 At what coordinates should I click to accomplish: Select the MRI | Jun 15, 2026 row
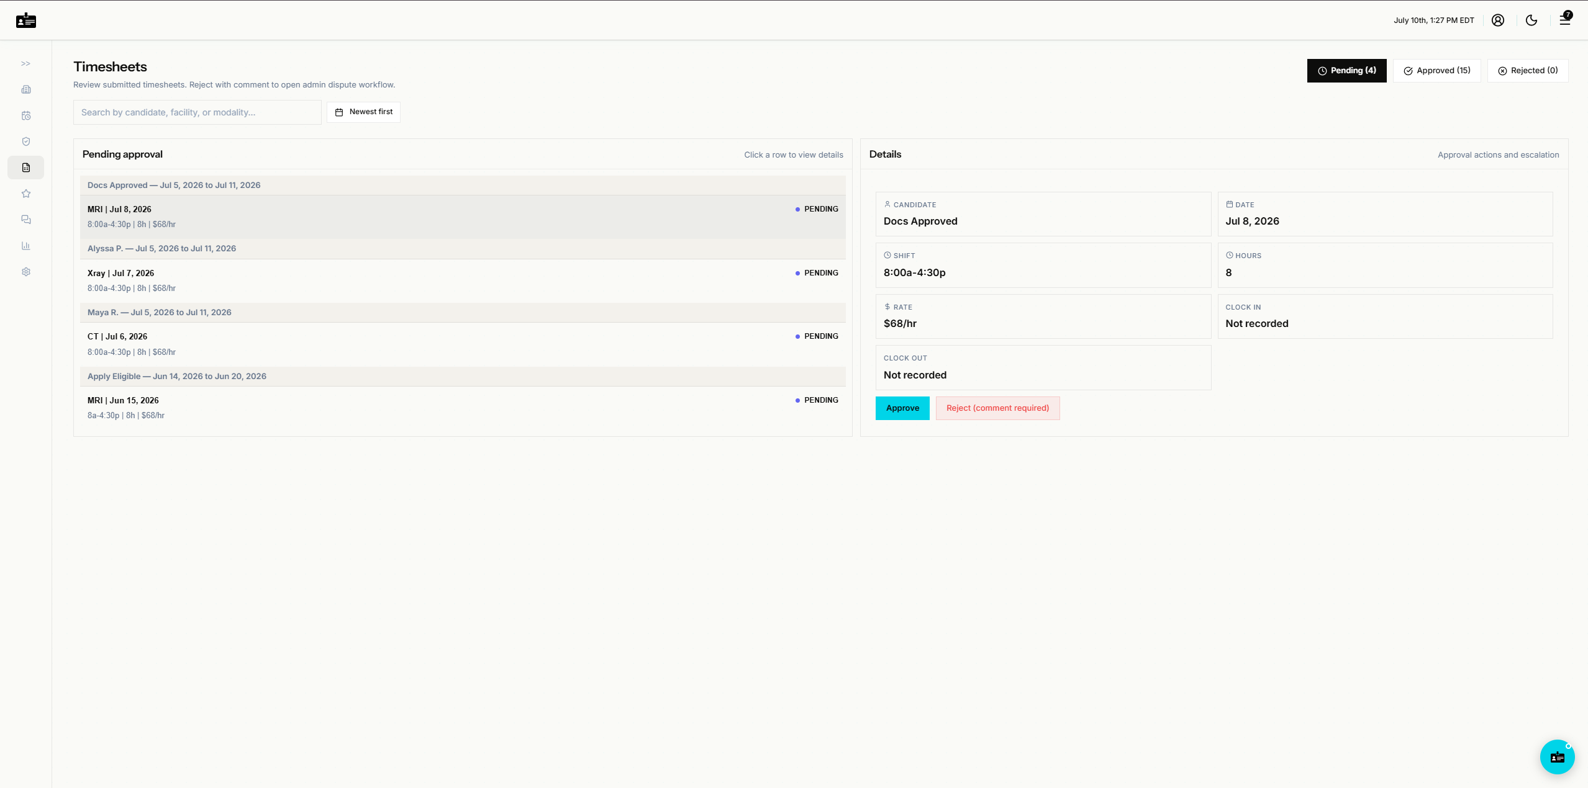pyautogui.click(x=463, y=408)
